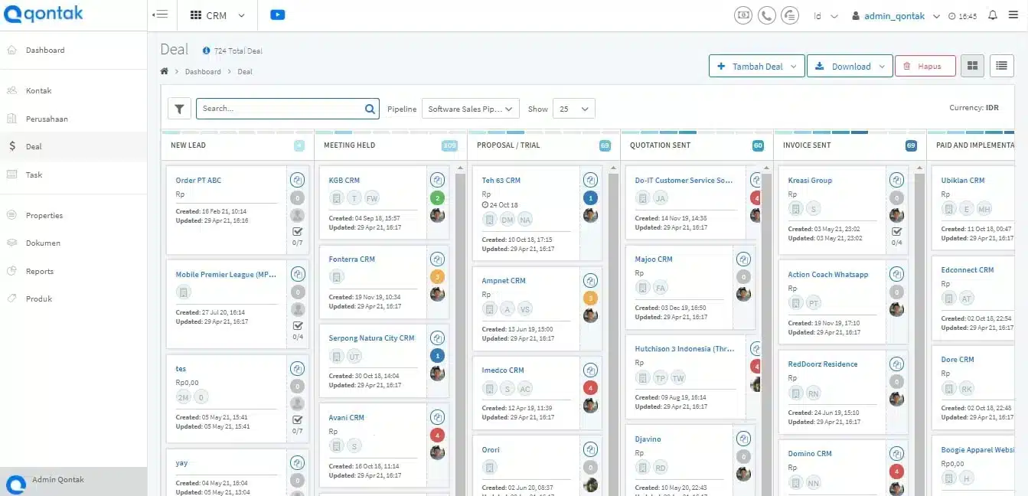Click the magnifier icon in the search box

(x=370, y=109)
